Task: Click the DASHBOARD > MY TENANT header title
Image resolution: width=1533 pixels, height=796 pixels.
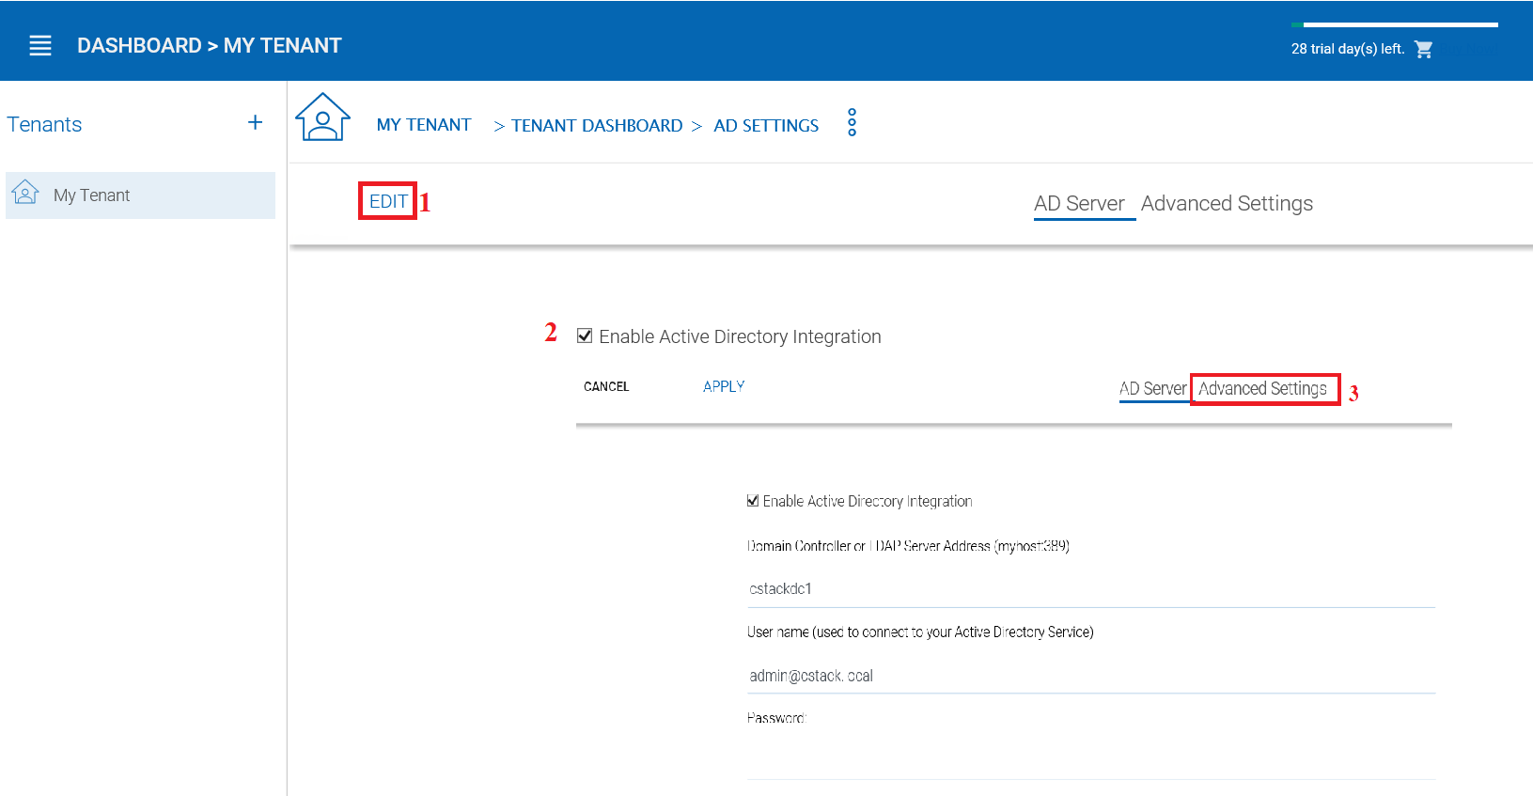Action: (x=209, y=45)
